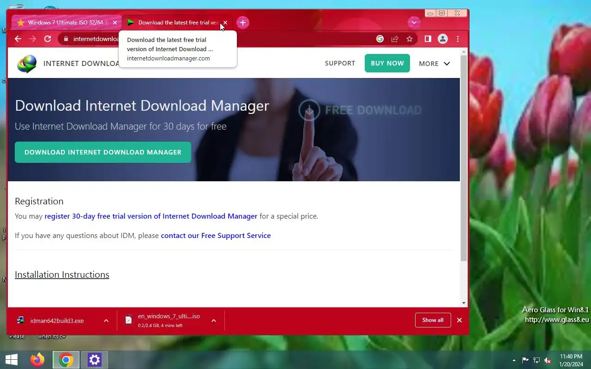Open a new tab with plus button
Screen dimensions: 591x369
click(243, 23)
